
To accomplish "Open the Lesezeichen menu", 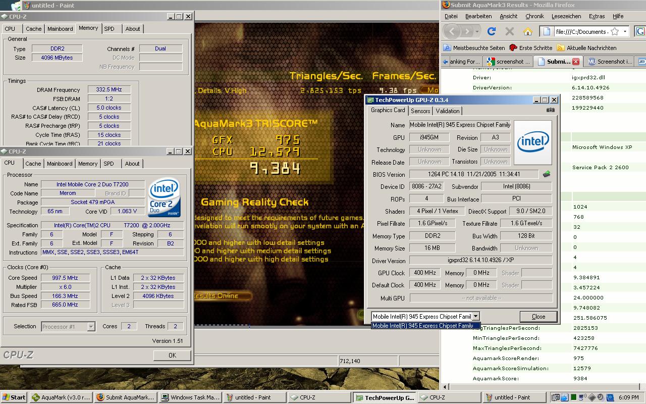I will (x=566, y=16).
